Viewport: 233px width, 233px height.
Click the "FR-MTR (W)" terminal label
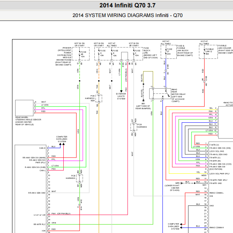click(215, 161)
